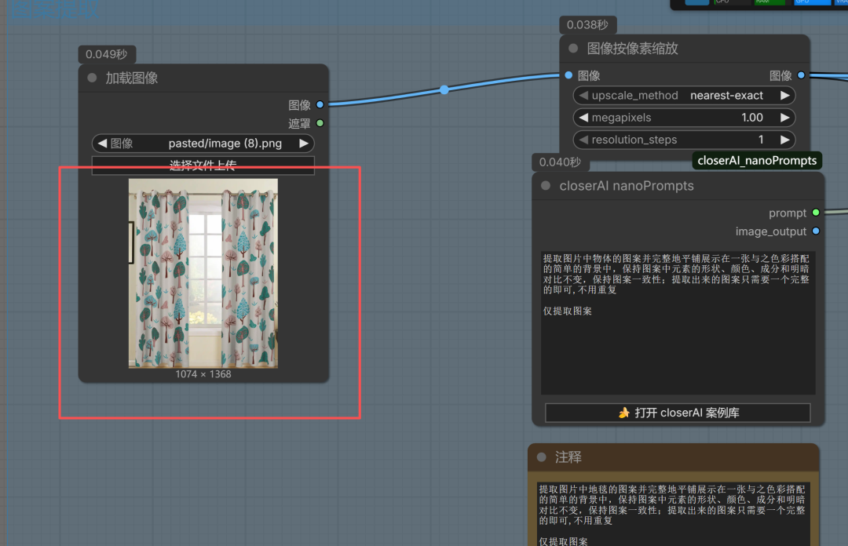Open the pasted/image (8).png file dropdown
This screenshot has height=546, width=848.
tap(203, 144)
